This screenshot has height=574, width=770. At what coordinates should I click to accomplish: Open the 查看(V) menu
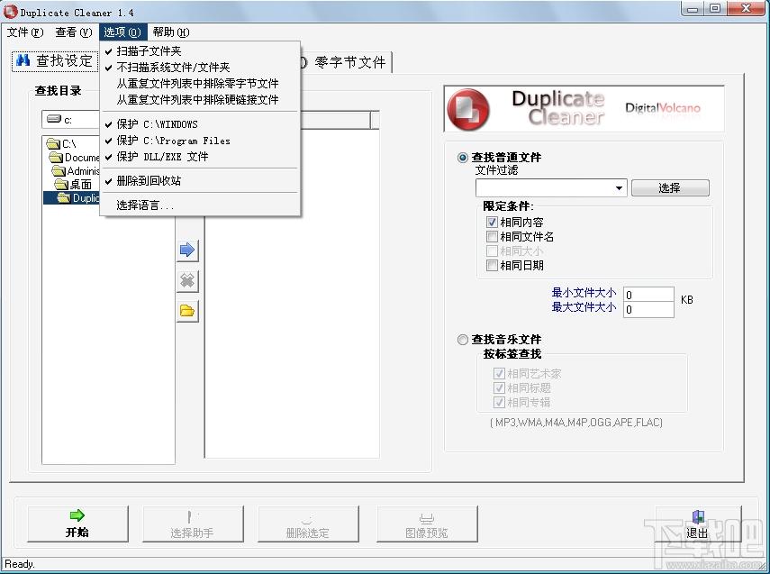click(x=74, y=32)
